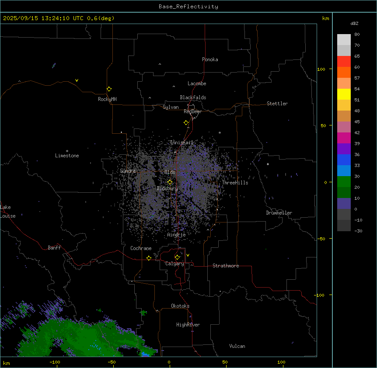Pick the blue 33-36 dBZ legend swatch
Viewport: 377px width, 368px height.
click(x=344, y=160)
